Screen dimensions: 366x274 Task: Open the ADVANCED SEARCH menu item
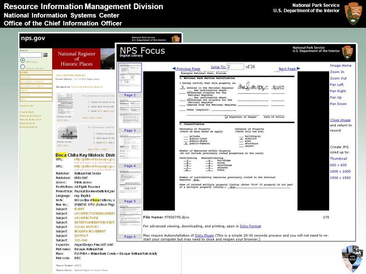36,81
